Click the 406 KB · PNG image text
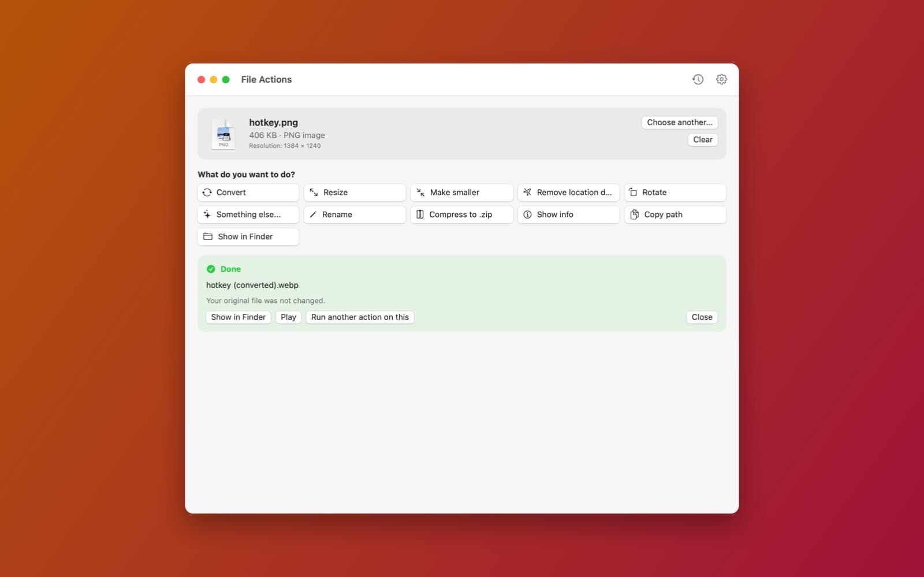924x577 pixels. point(287,135)
